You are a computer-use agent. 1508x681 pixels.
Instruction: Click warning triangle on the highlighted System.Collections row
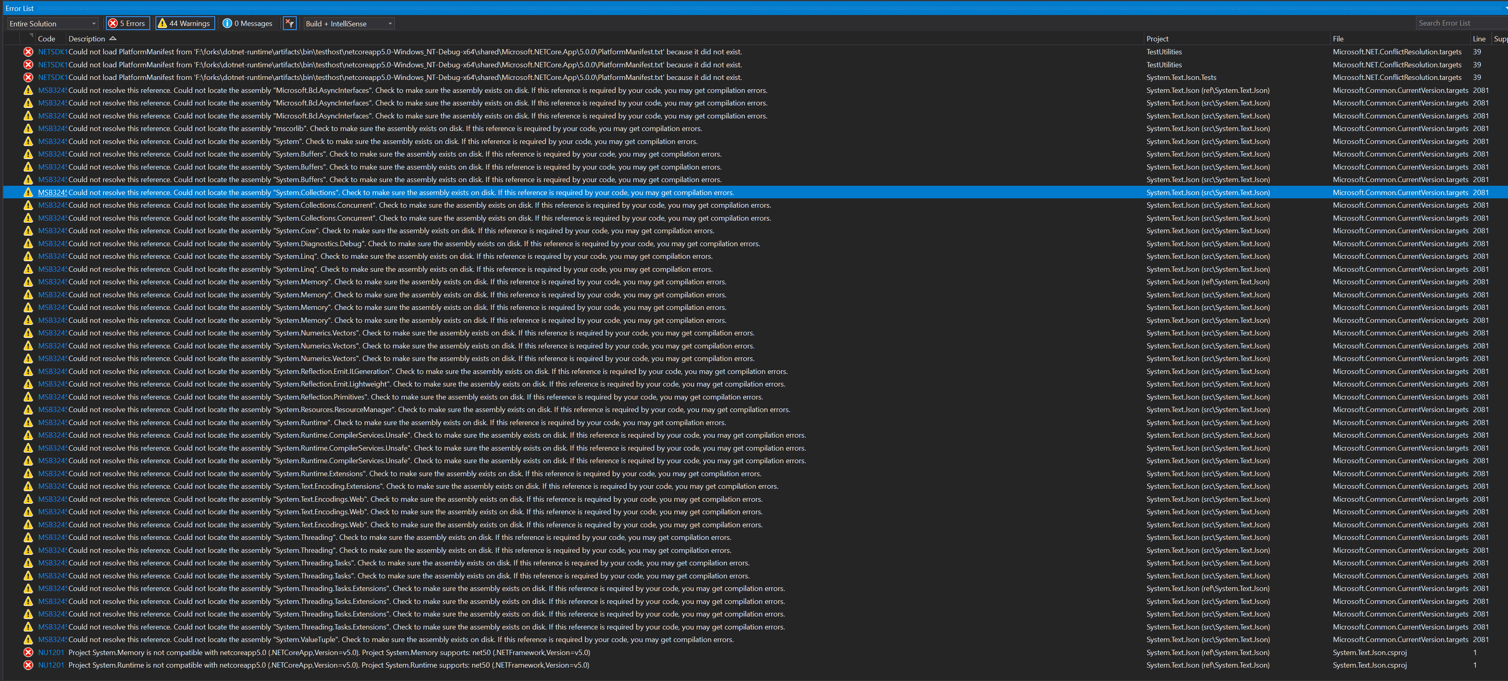(x=28, y=192)
